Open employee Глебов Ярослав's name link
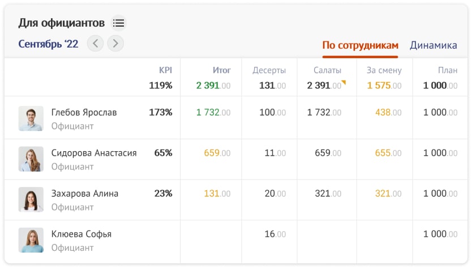Image resolution: width=472 pixels, height=269 pixels. pos(84,113)
